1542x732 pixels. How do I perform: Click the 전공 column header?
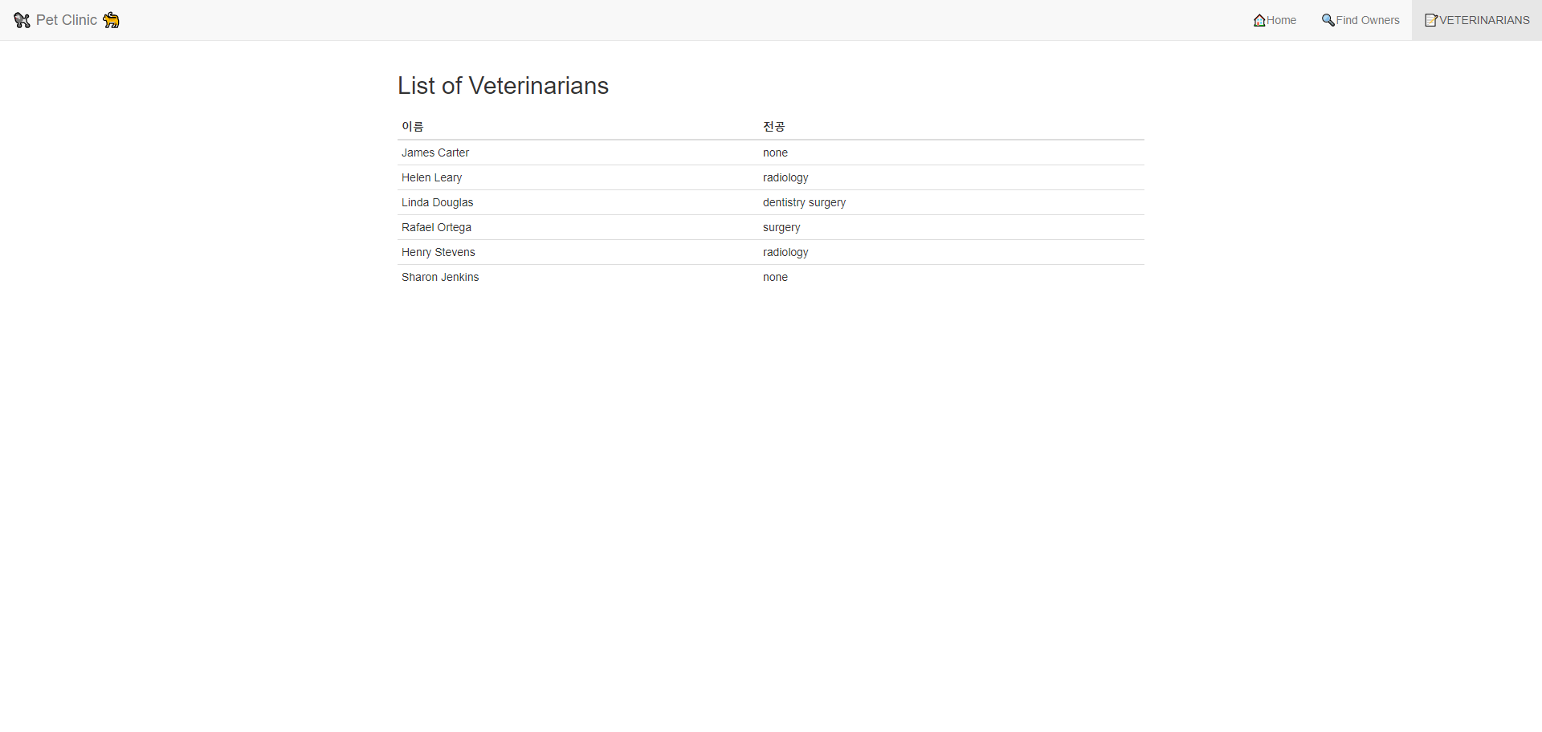773,126
